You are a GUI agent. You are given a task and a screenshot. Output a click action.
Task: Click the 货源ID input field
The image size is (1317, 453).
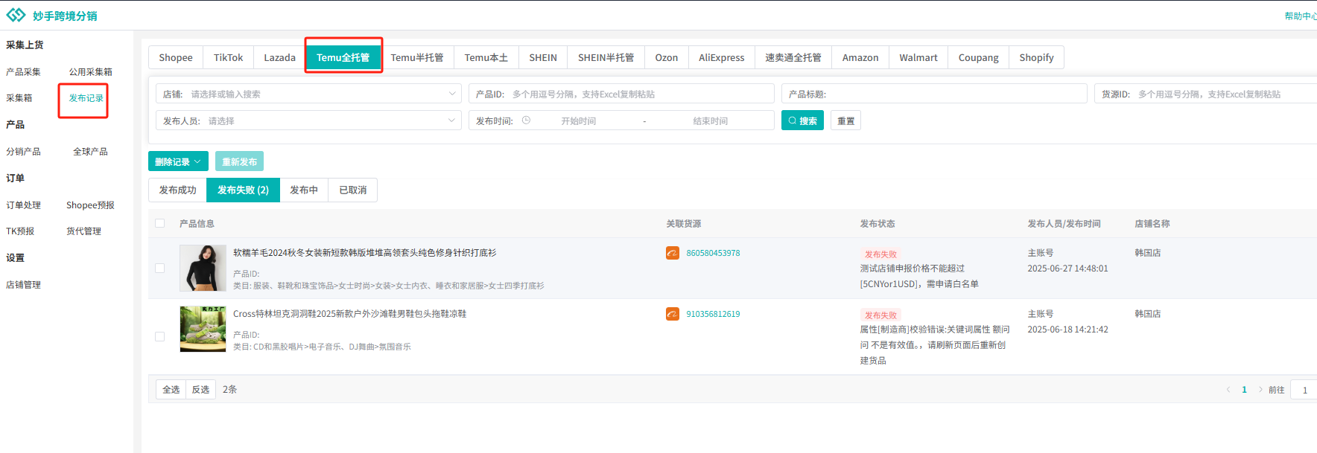pyautogui.click(x=1205, y=94)
